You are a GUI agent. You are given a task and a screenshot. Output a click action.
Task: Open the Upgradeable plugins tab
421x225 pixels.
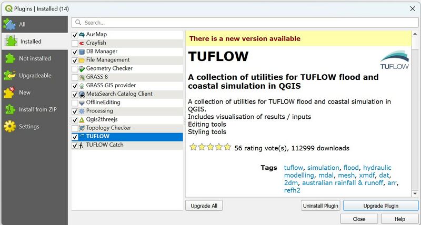pos(35,75)
